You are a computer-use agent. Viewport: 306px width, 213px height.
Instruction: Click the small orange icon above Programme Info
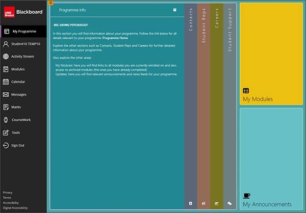click(x=50, y=3)
